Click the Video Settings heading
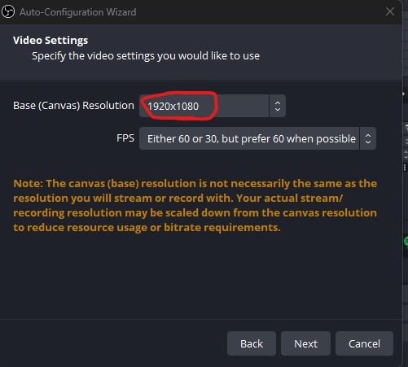 pyautogui.click(x=50, y=40)
